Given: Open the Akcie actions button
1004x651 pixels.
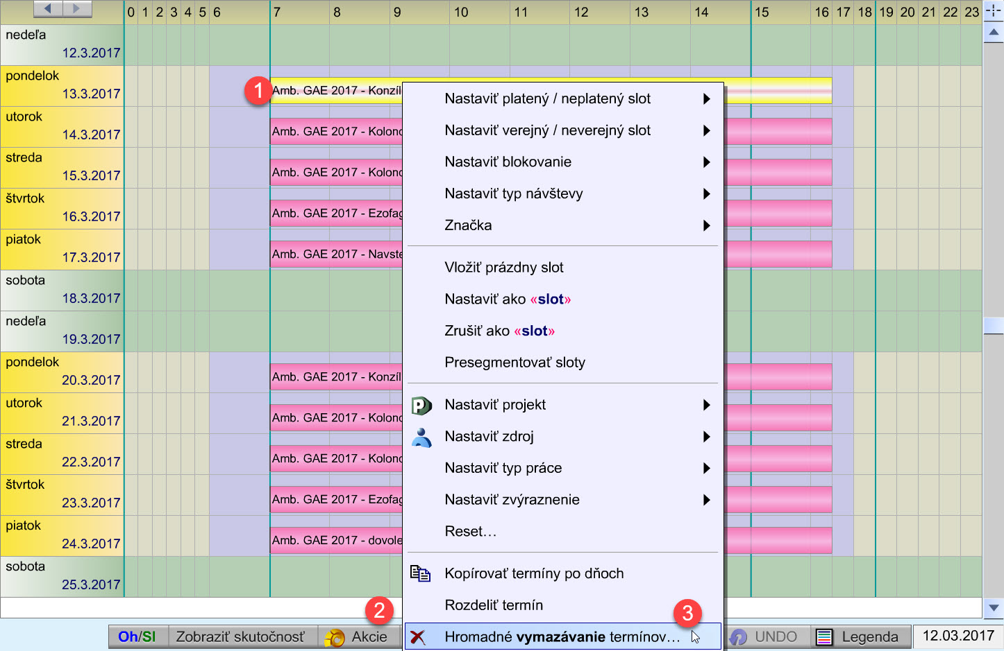Looking at the screenshot, I should [x=358, y=636].
